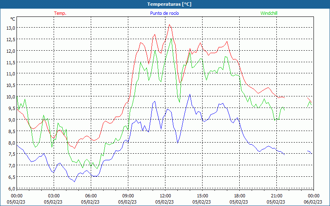This screenshot has width=330, height=206.
Task: Click the 8,0 y-axis value
Action: pyautogui.click(x=11, y=143)
